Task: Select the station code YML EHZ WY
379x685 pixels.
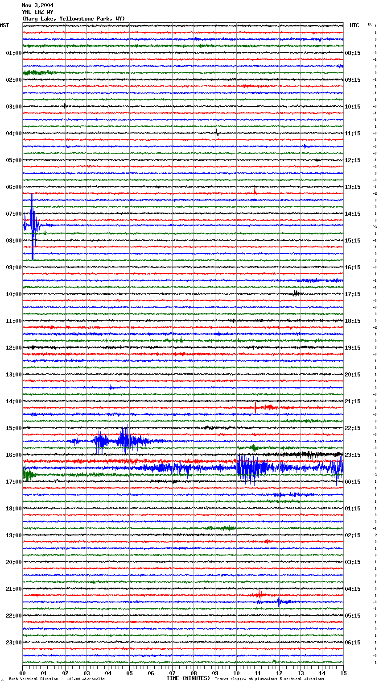Action: (x=37, y=12)
